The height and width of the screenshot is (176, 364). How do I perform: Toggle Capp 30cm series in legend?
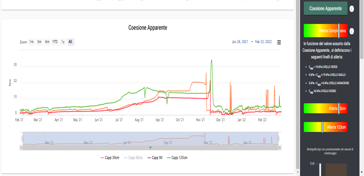[x=110, y=158]
